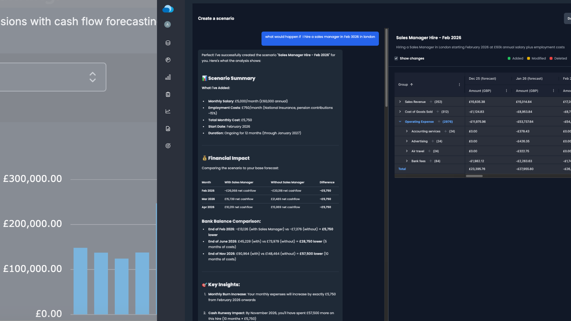
Task: Open the document report icon in sidebar
Action: tap(168, 128)
